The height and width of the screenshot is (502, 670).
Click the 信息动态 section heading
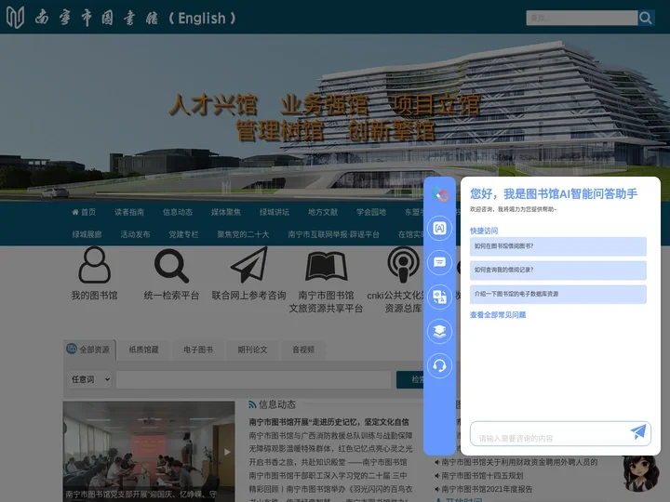(x=277, y=404)
